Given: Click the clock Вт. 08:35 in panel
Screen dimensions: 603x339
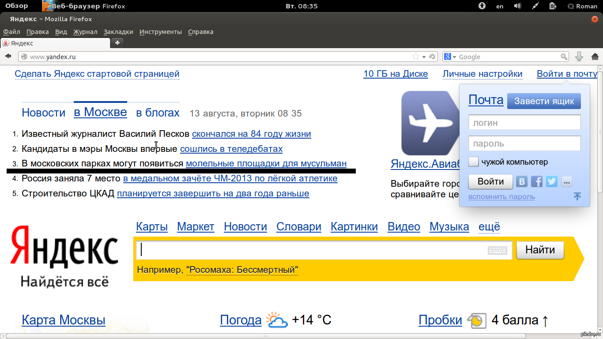Looking at the screenshot, I should coord(302,6).
